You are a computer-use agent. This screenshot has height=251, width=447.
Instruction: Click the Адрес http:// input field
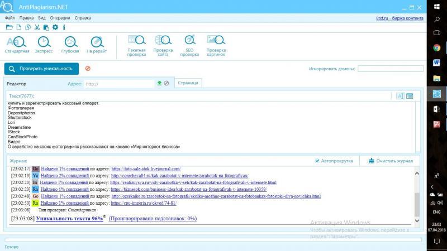coord(119,84)
